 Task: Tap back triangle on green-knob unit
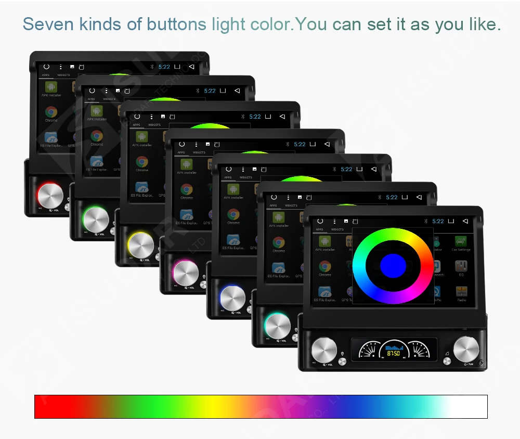coord(237,91)
